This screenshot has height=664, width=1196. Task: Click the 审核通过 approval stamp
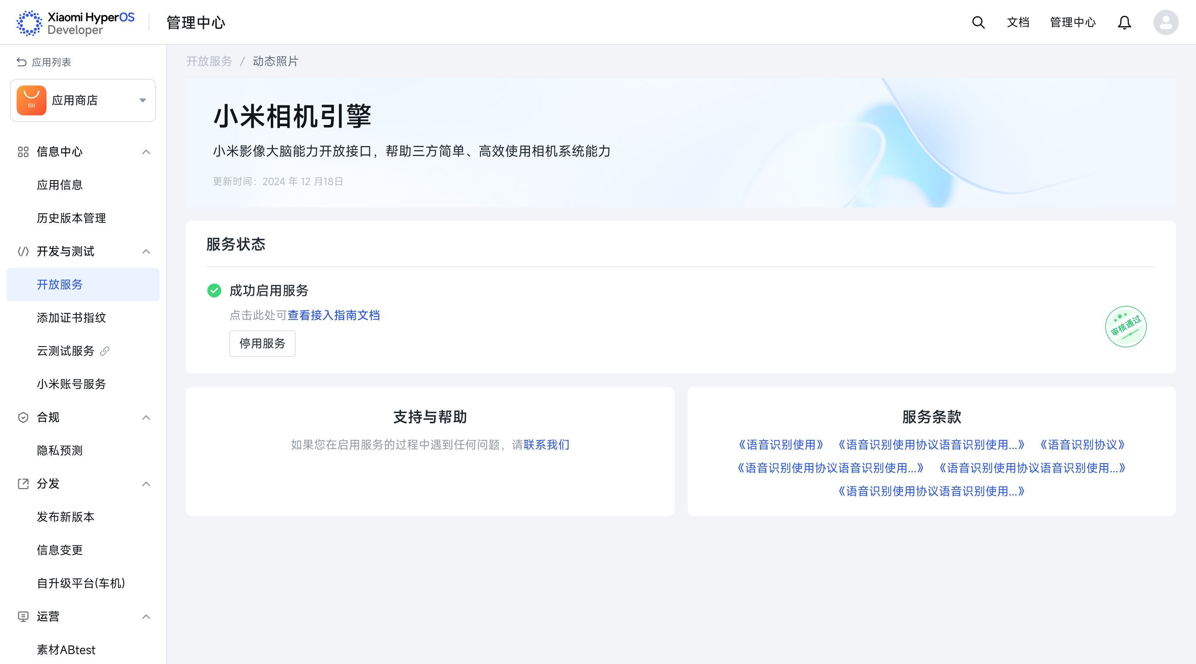[1125, 327]
